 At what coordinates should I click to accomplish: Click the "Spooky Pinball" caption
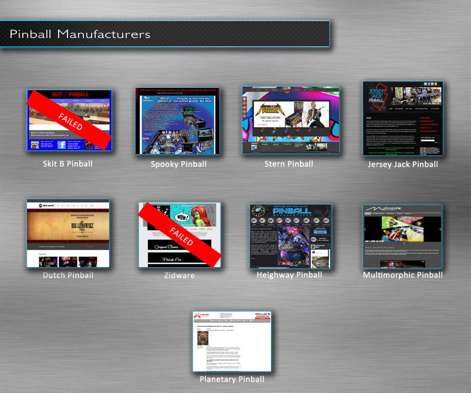point(179,164)
